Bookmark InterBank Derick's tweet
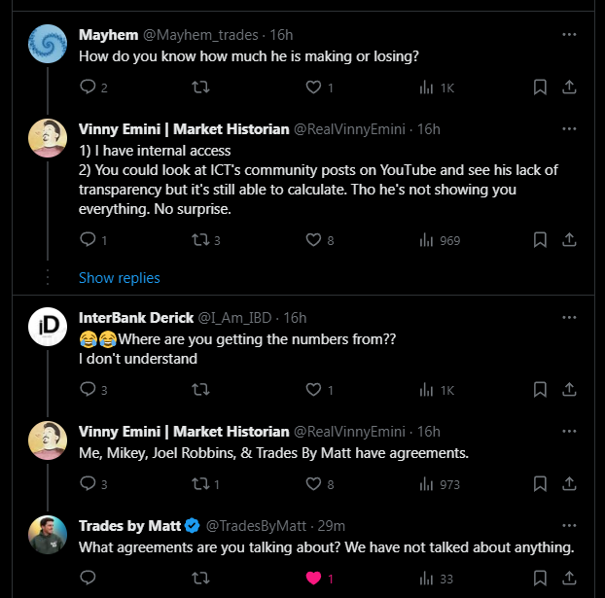 [540, 389]
